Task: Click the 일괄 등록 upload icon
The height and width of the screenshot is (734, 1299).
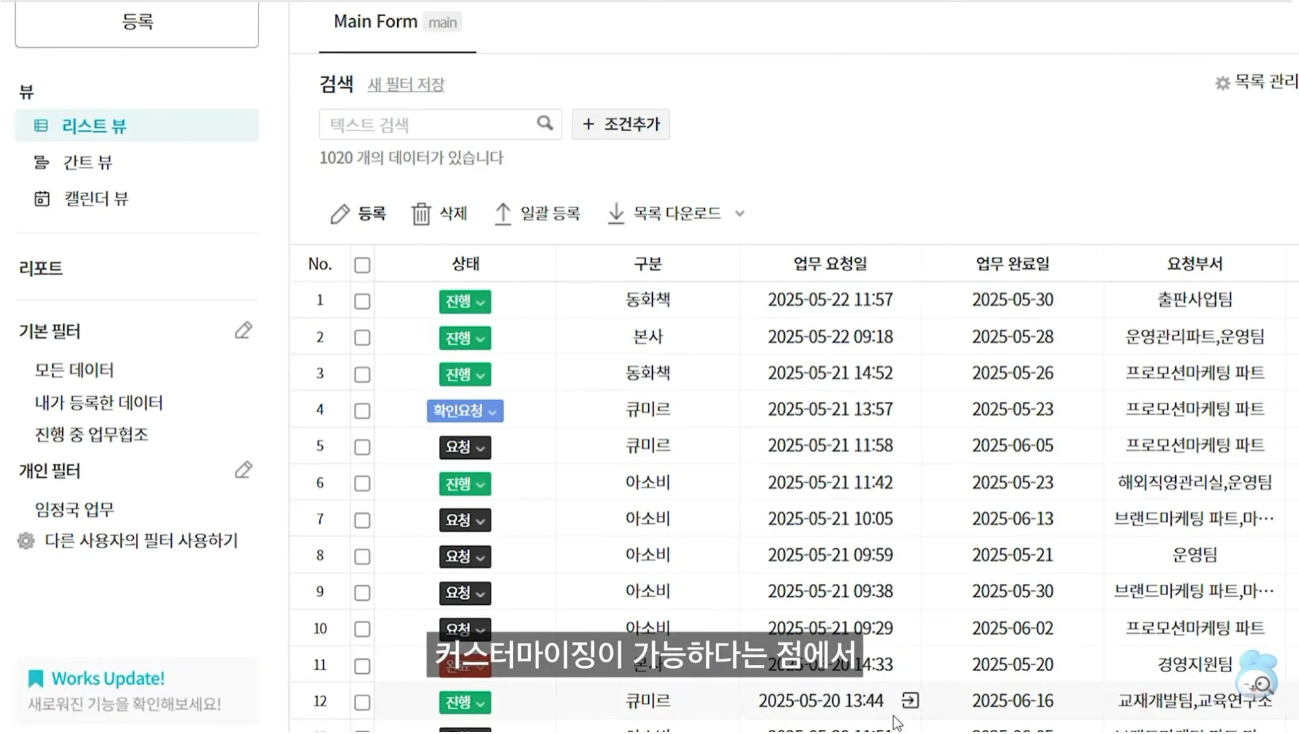Action: coord(503,213)
